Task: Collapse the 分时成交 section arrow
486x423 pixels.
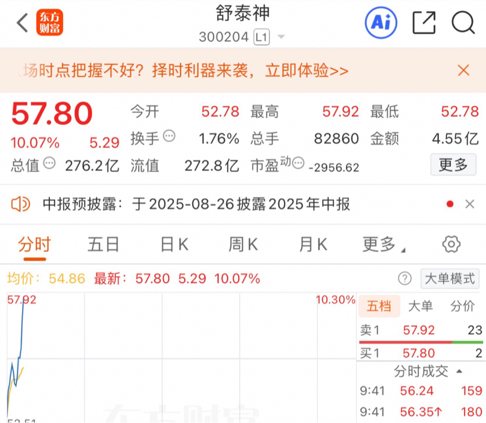Action: pyautogui.click(x=459, y=371)
